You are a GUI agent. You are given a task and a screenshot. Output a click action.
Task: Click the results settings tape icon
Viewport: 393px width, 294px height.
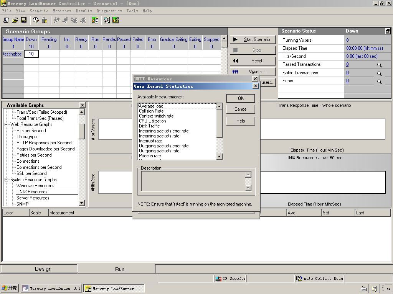(107, 20)
